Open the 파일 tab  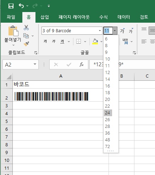(x=11, y=17)
